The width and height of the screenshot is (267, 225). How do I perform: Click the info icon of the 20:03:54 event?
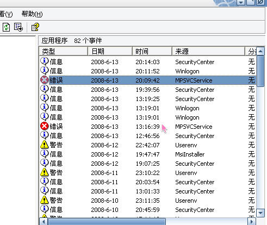click(45, 182)
